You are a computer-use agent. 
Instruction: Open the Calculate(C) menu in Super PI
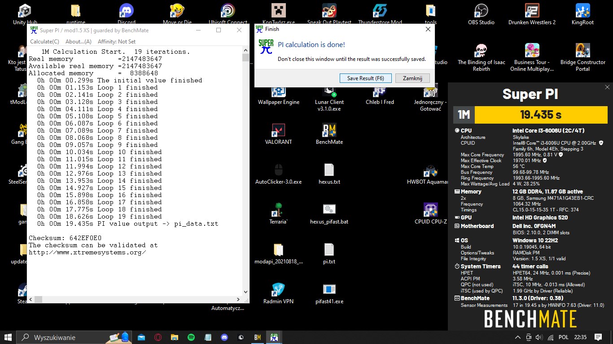(x=44, y=42)
